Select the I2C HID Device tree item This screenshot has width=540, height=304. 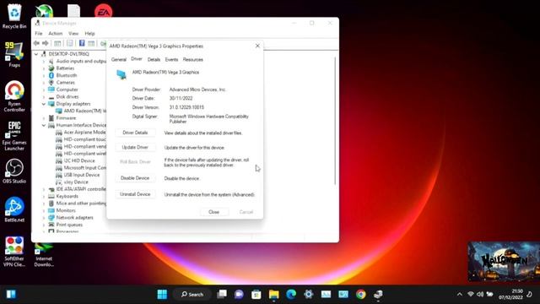75,160
